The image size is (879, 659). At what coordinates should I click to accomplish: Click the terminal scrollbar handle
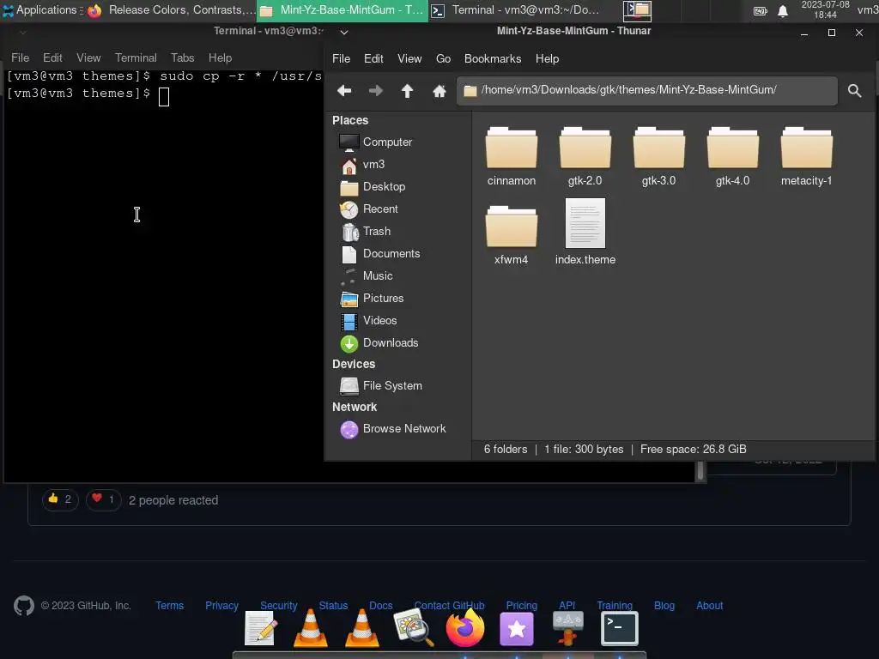[700, 471]
